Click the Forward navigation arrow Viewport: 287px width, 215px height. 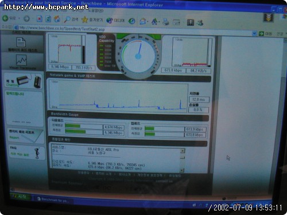(x=26, y=18)
